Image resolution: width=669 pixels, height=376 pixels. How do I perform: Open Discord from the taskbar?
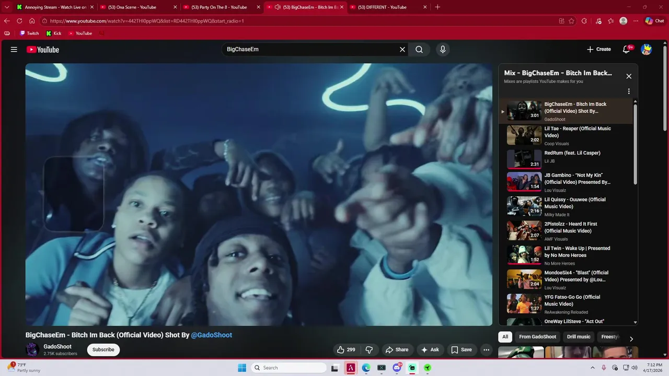[x=397, y=368]
